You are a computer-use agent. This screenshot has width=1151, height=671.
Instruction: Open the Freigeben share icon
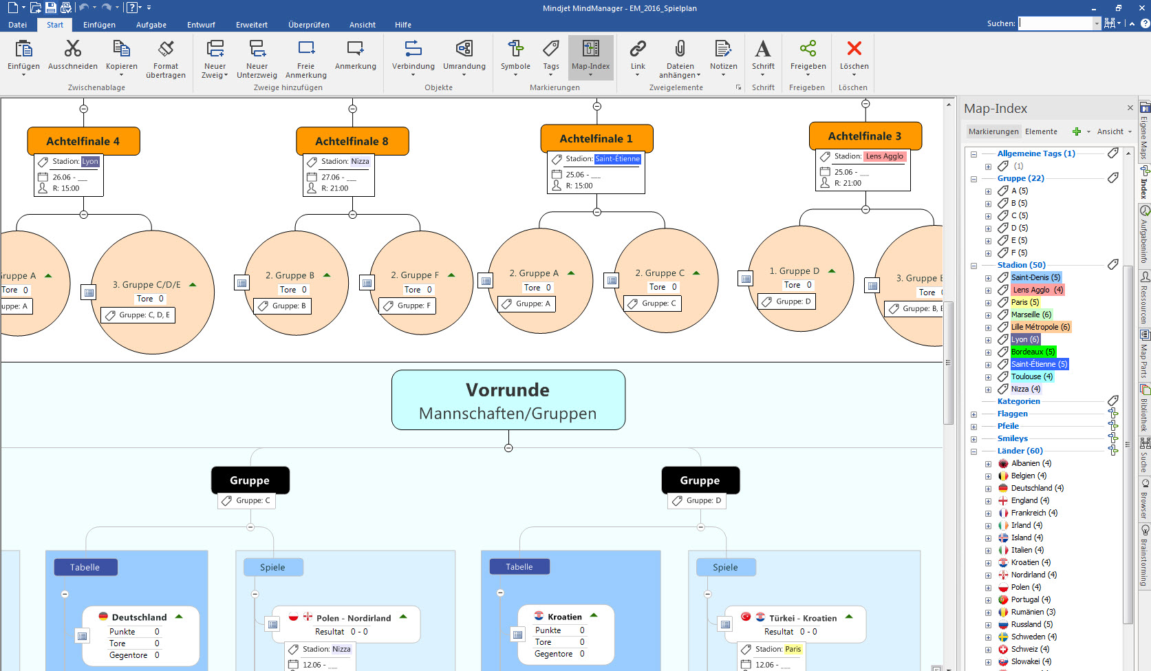pyautogui.click(x=808, y=49)
